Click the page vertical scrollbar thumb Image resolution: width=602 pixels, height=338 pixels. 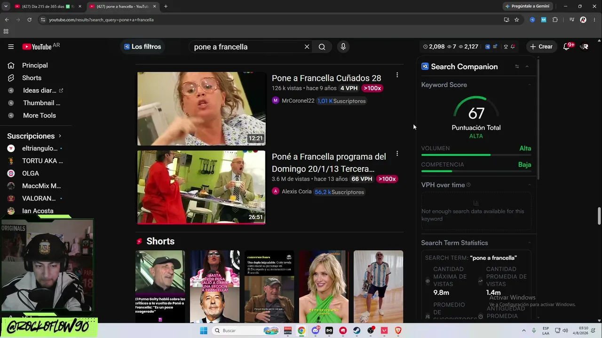pyautogui.click(x=599, y=216)
